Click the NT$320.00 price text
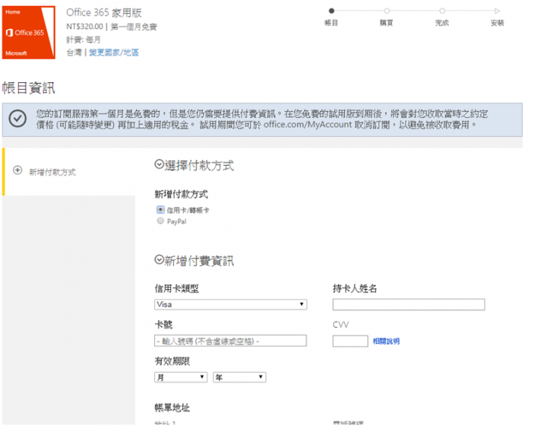Screen dimensions: 547x426 (85, 27)
